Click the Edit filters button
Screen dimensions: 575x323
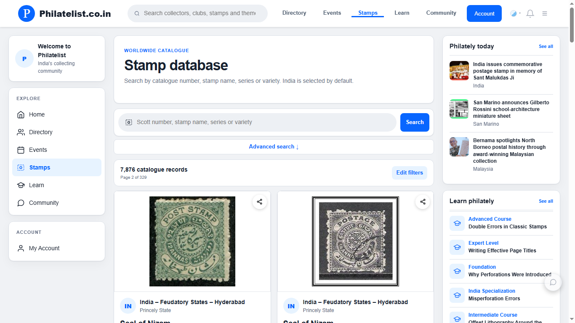410,173
